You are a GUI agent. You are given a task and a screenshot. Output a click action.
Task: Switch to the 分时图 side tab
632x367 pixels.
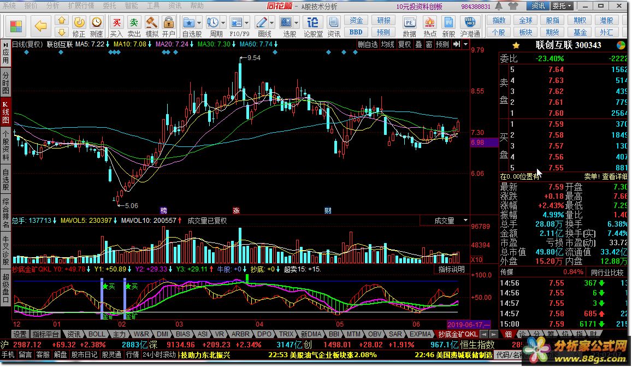pyautogui.click(x=5, y=83)
